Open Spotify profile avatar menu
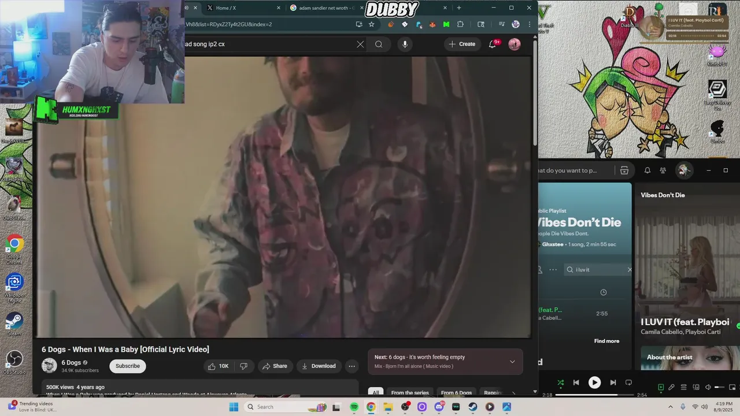The height and width of the screenshot is (416, 740). [x=684, y=170]
